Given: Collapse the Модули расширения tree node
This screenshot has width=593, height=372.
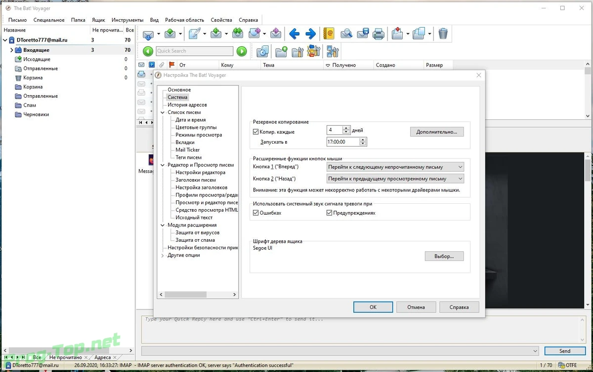Looking at the screenshot, I should (163, 225).
